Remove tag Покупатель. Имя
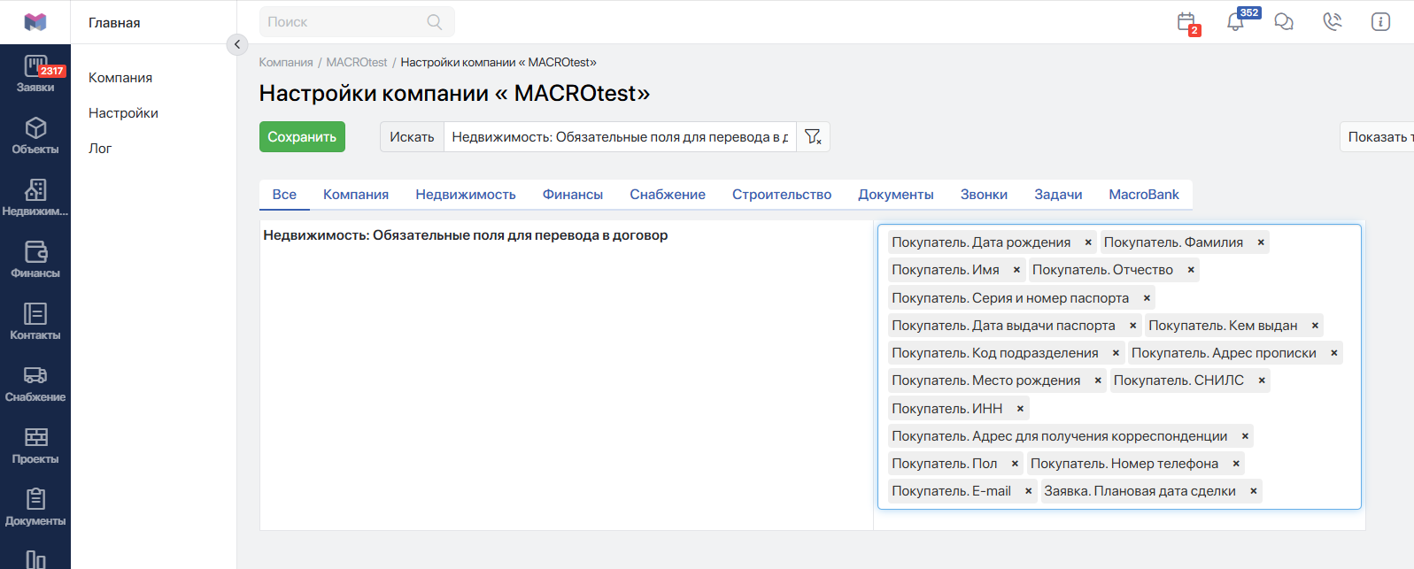The image size is (1414, 569). 1016,270
